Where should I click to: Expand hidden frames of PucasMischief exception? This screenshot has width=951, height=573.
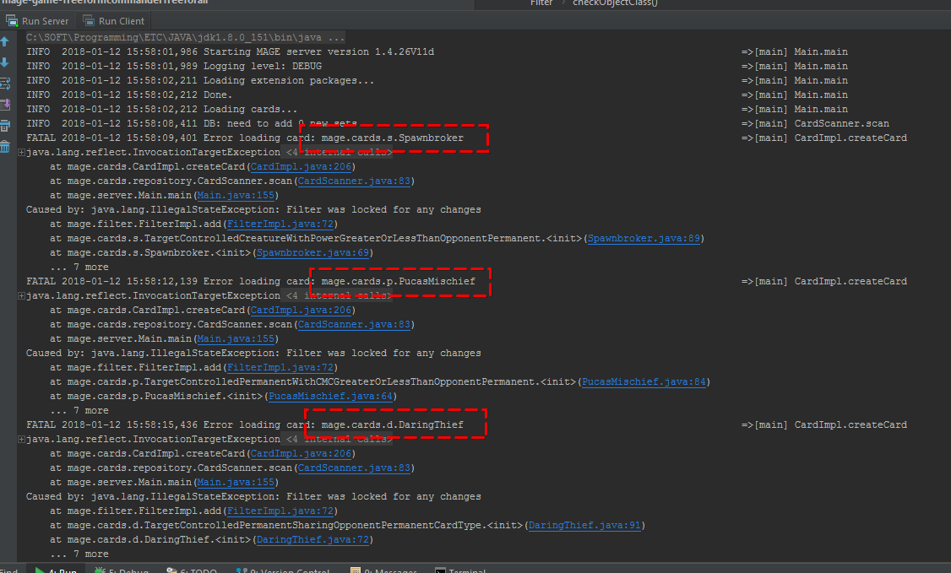tap(19, 295)
